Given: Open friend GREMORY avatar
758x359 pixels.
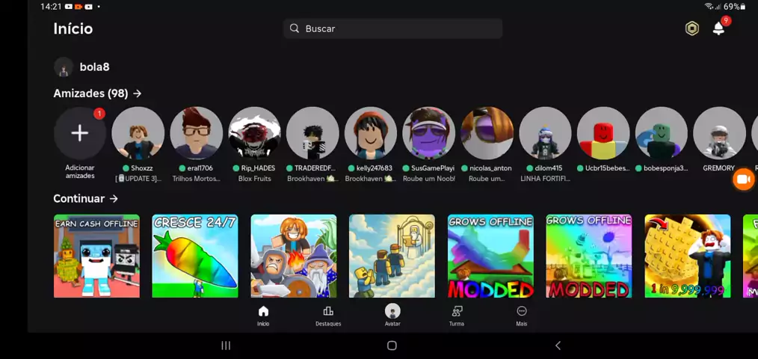Looking at the screenshot, I should pyautogui.click(x=719, y=133).
